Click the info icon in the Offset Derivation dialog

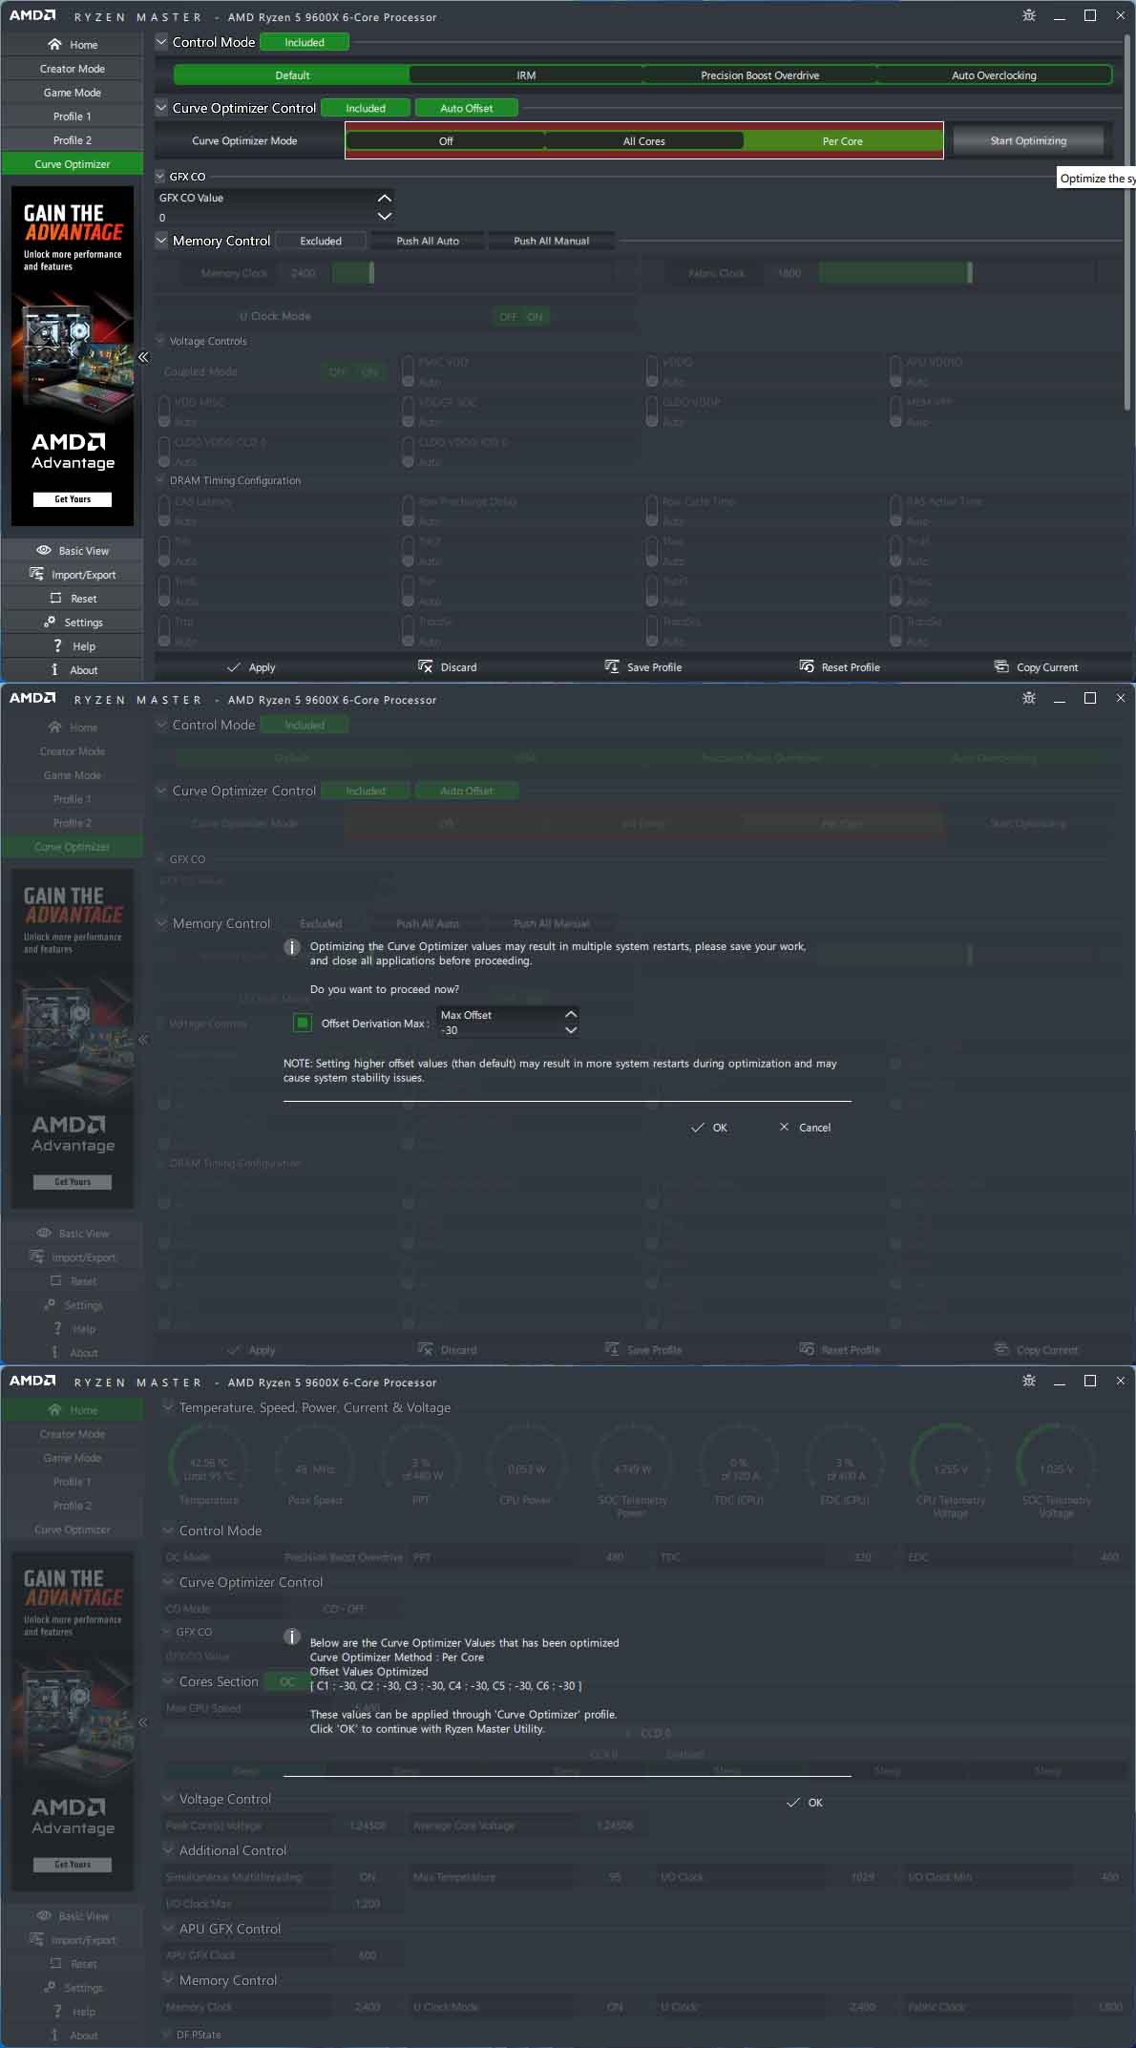292,947
